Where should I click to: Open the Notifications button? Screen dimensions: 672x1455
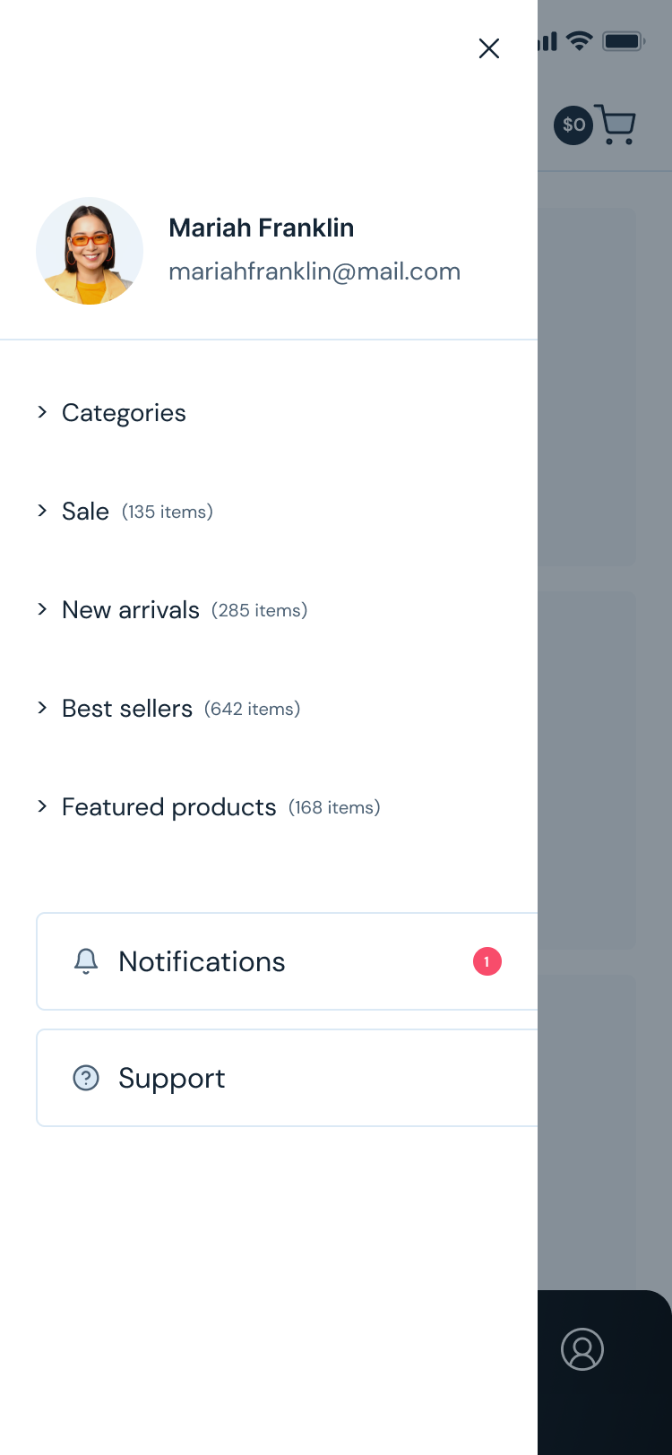coord(269,961)
